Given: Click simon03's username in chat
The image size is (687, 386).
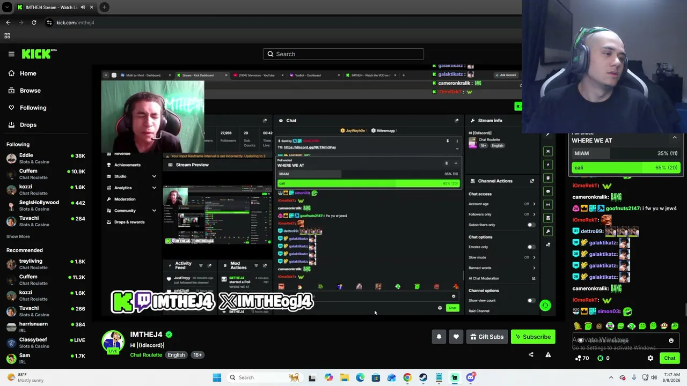Looking at the screenshot, I should tap(609, 311).
